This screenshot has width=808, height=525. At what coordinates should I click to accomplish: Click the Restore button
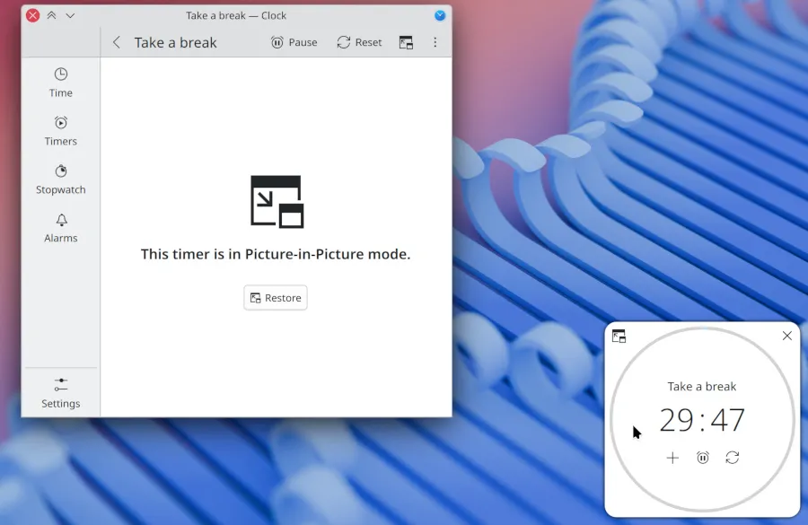click(276, 298)
